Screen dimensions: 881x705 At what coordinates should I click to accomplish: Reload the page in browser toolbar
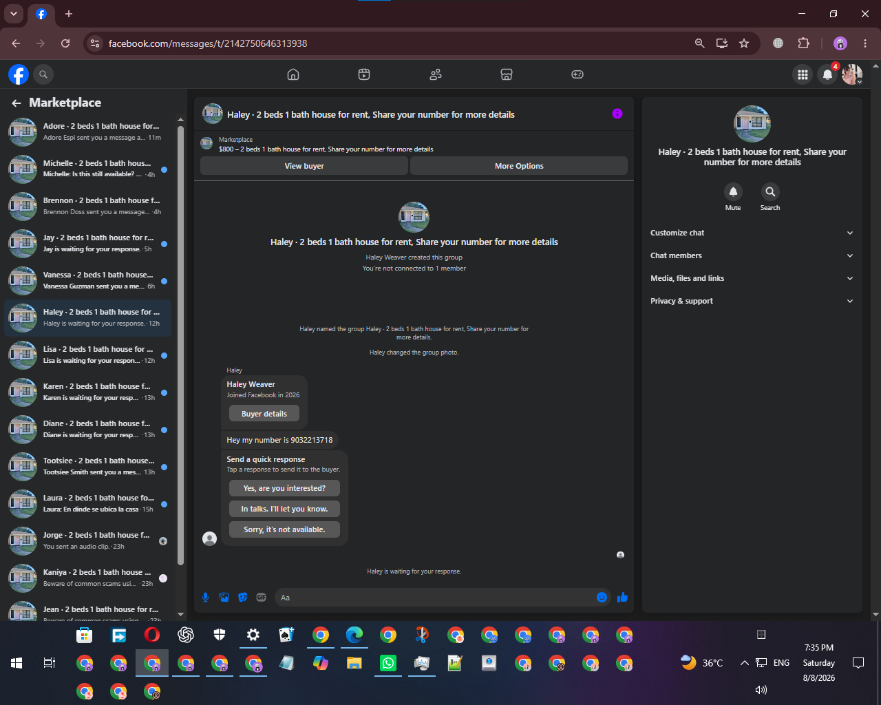(65, 43)
